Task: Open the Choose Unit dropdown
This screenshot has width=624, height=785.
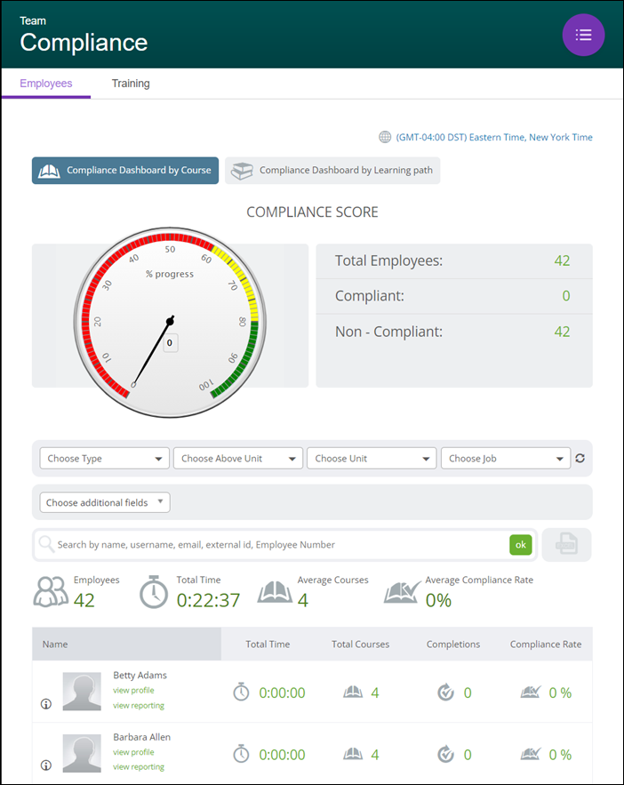Action: [372, 457]
